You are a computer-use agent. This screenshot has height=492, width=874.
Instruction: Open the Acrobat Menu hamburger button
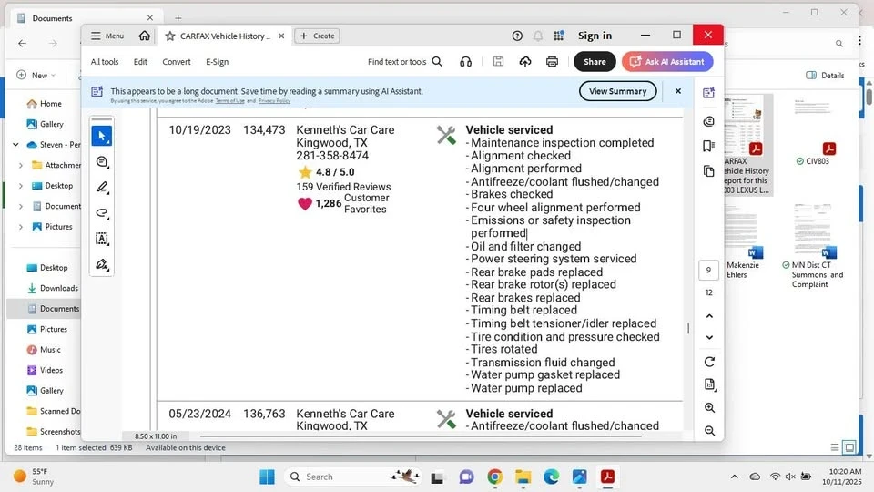pos(107,36)
